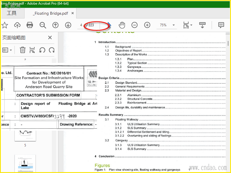Screen dimensions: 231x173
Task: Open the Floating Walkway entry
Action: pyautogui.click(x=165, y=119)
